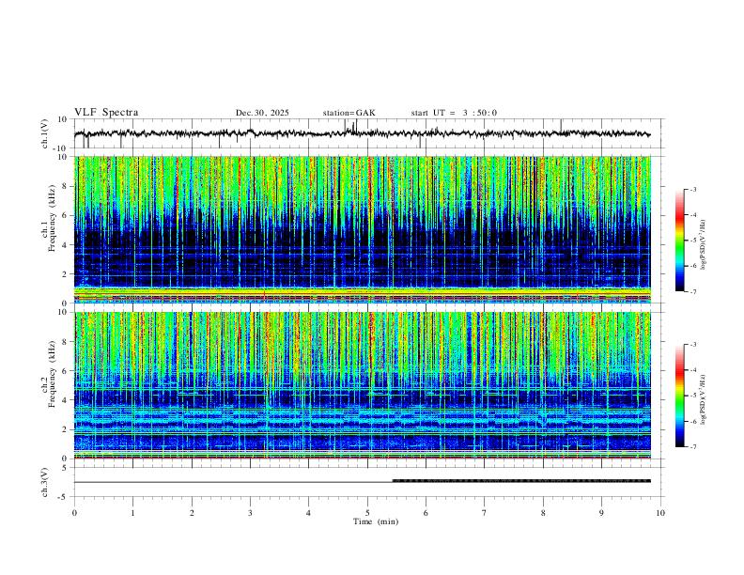Click the "Time (min)" axis label
The height and width of the screenshot is (575, 744).
click(x=376, y=521)
